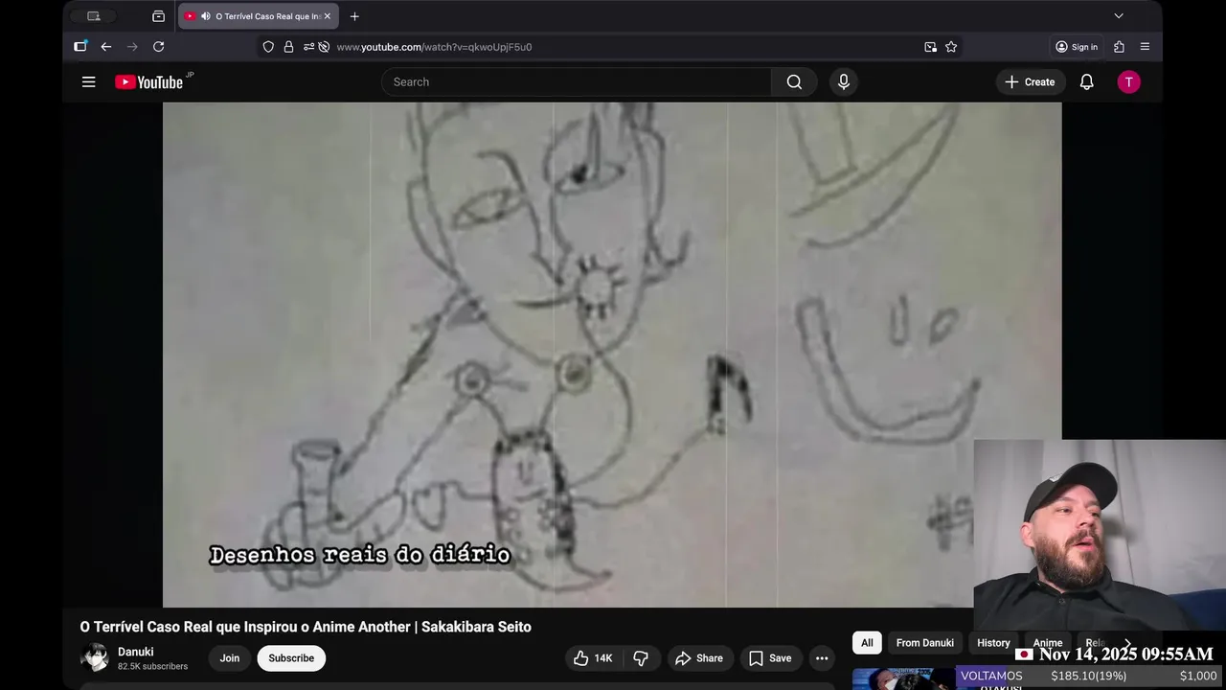
Task: Select the History filter chip
Action: [x=993, y=643]
